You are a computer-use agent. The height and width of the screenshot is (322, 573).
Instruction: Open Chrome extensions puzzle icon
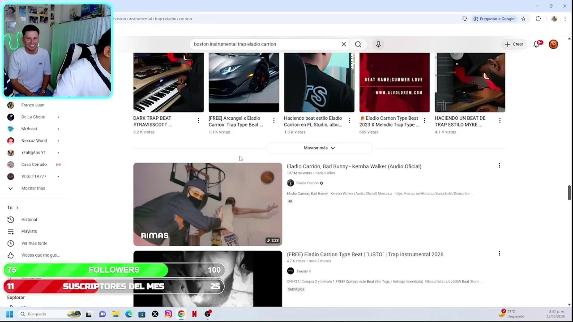click(539, 19)
